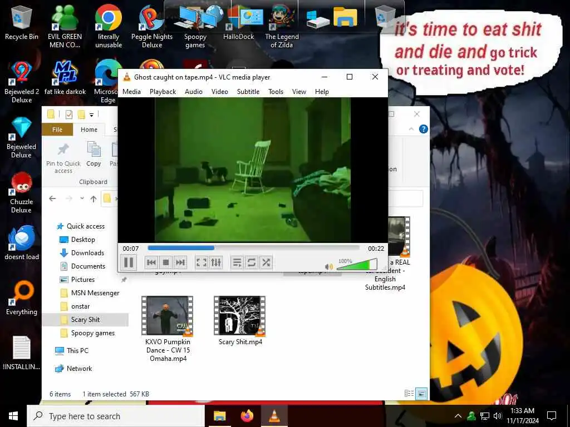
Task: Select KXVO Pumpkin Dance video thumbnail
Action: (167, 316)
